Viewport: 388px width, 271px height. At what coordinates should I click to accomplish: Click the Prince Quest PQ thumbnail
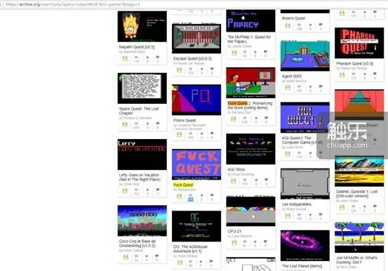click(196, 100)
